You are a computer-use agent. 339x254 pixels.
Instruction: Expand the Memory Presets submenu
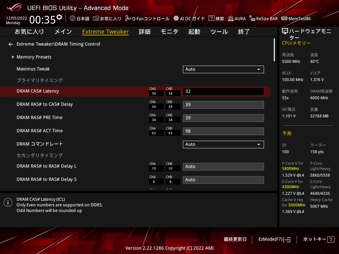coord(34,57)
